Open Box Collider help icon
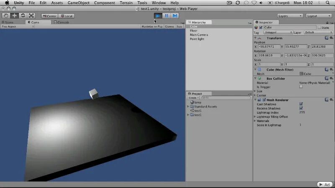 pos(327,79)
